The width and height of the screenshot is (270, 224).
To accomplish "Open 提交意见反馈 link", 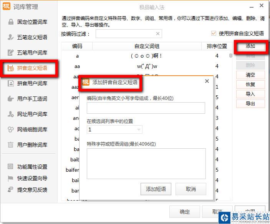I will point(32,189).
